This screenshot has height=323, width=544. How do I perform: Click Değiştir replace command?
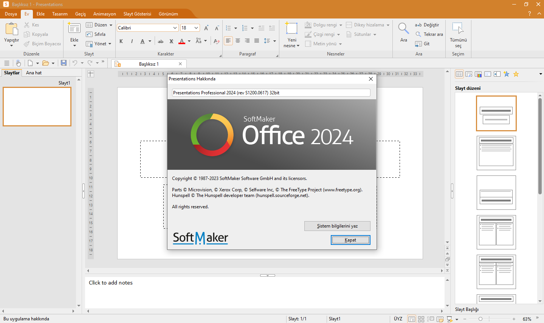click(427, 25)
